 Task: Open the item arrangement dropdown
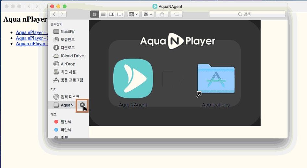click(x=133, y=14)
